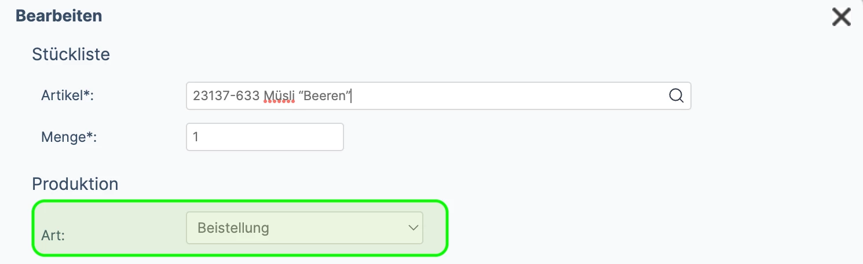Place cursor on article number 23137-633

pyautogui.click(x=226, y=96)
